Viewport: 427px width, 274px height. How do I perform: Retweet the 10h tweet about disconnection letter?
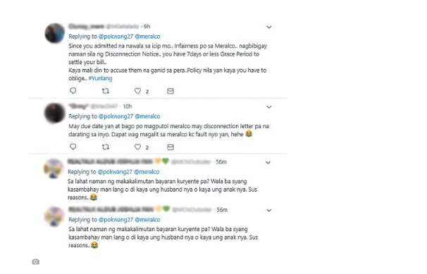pos(106,147)
